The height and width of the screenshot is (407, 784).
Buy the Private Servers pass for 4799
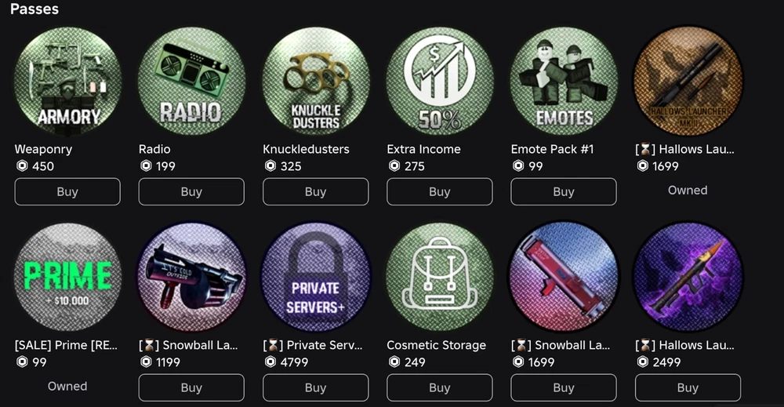pyautogui.click(x=315, y=387)
